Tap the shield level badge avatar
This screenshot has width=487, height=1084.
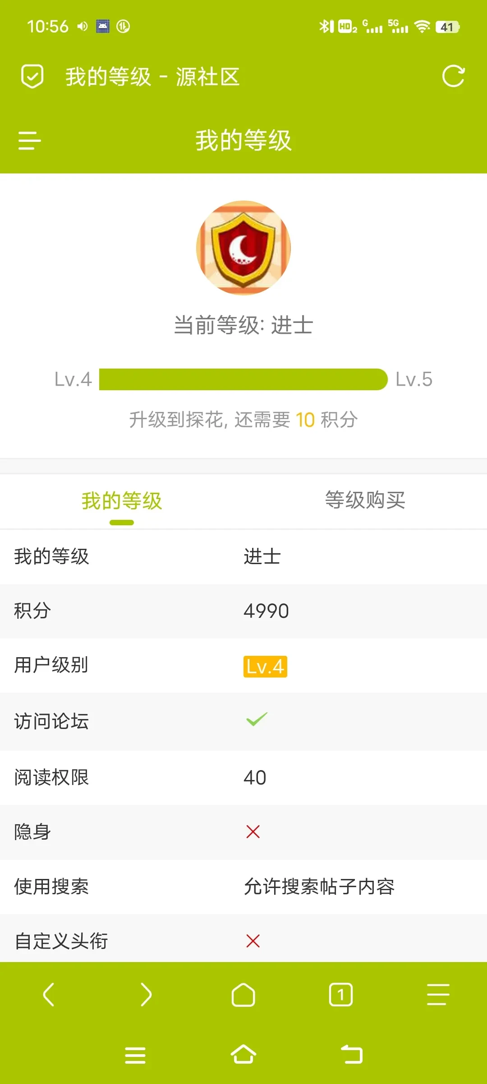click(x=243, y=248)
